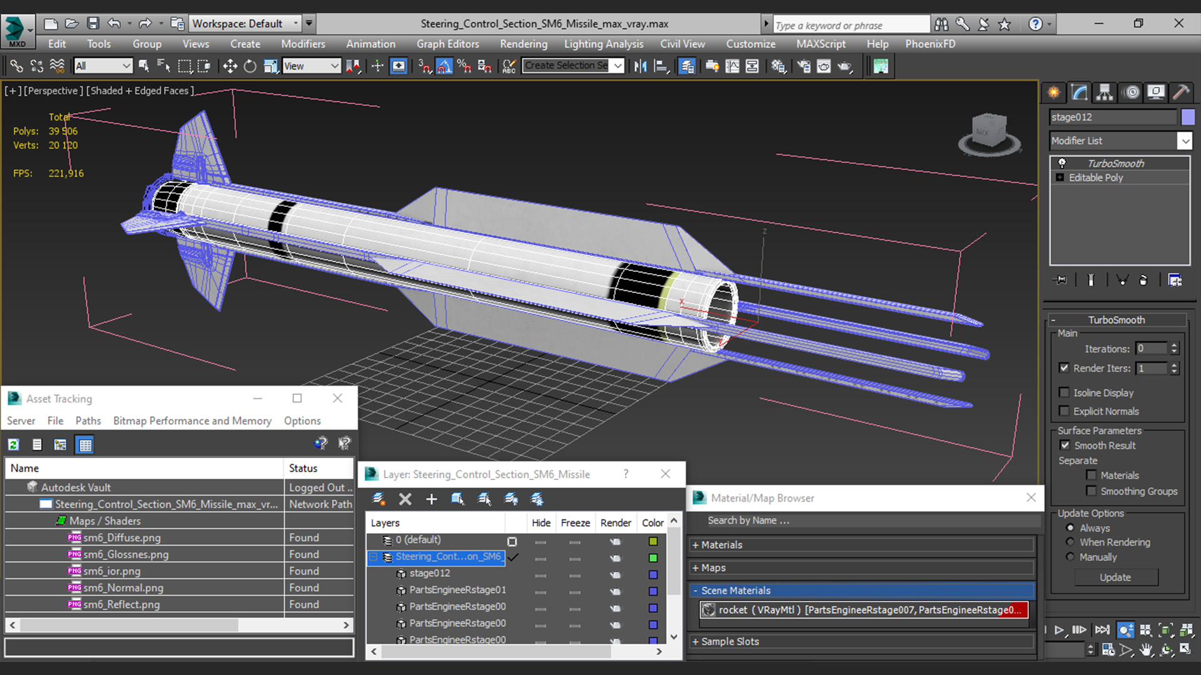Enable Explicit Normals in TurboSmooth
Screen dimensions: 1201x675
pyautogui.click(x=1064, y=411)
